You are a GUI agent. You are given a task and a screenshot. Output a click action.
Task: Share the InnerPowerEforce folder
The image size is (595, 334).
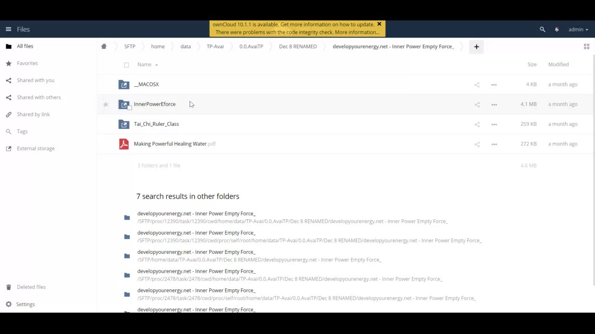click(476, 104)
